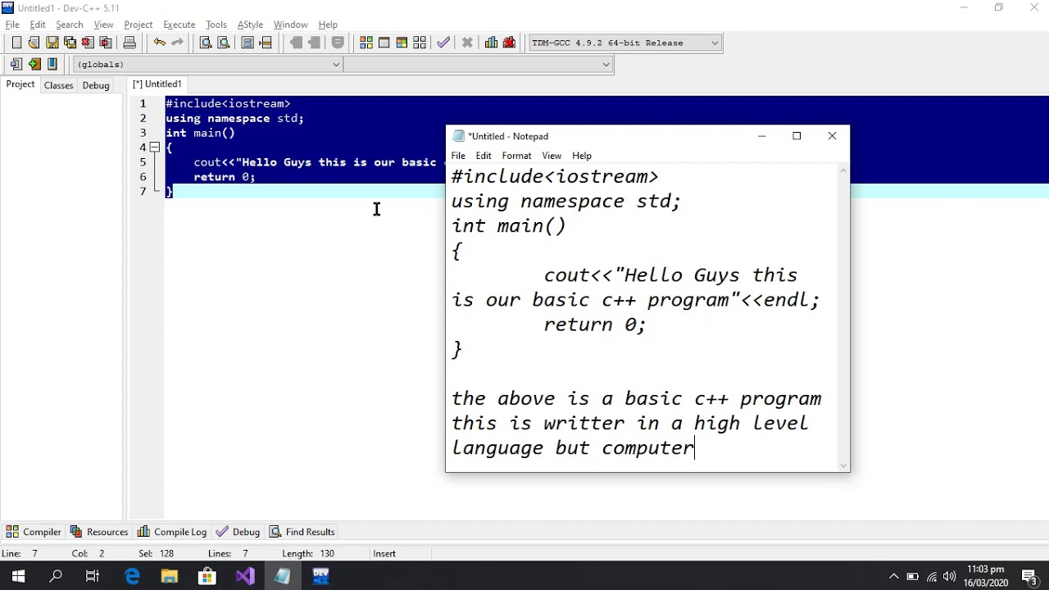Open the TDM-GCC compiler selection dropdown
Viewport: 1049px width, 590px height.
tap(624, 43)
